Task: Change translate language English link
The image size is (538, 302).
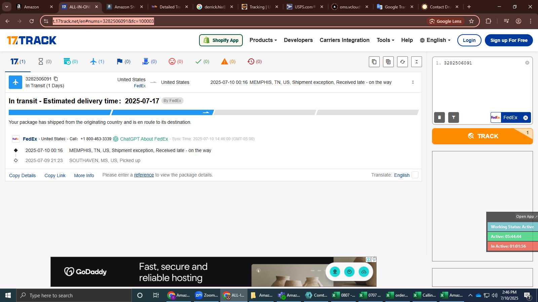Action: coord(402,175)
